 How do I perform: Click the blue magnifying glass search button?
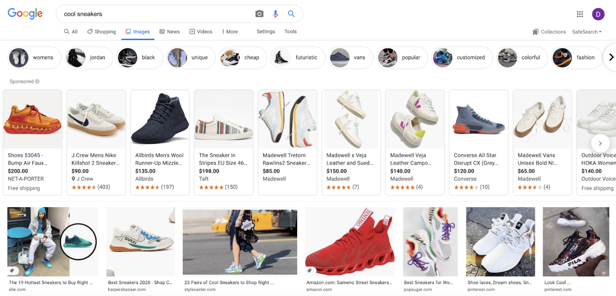click(x=291, y=14)
